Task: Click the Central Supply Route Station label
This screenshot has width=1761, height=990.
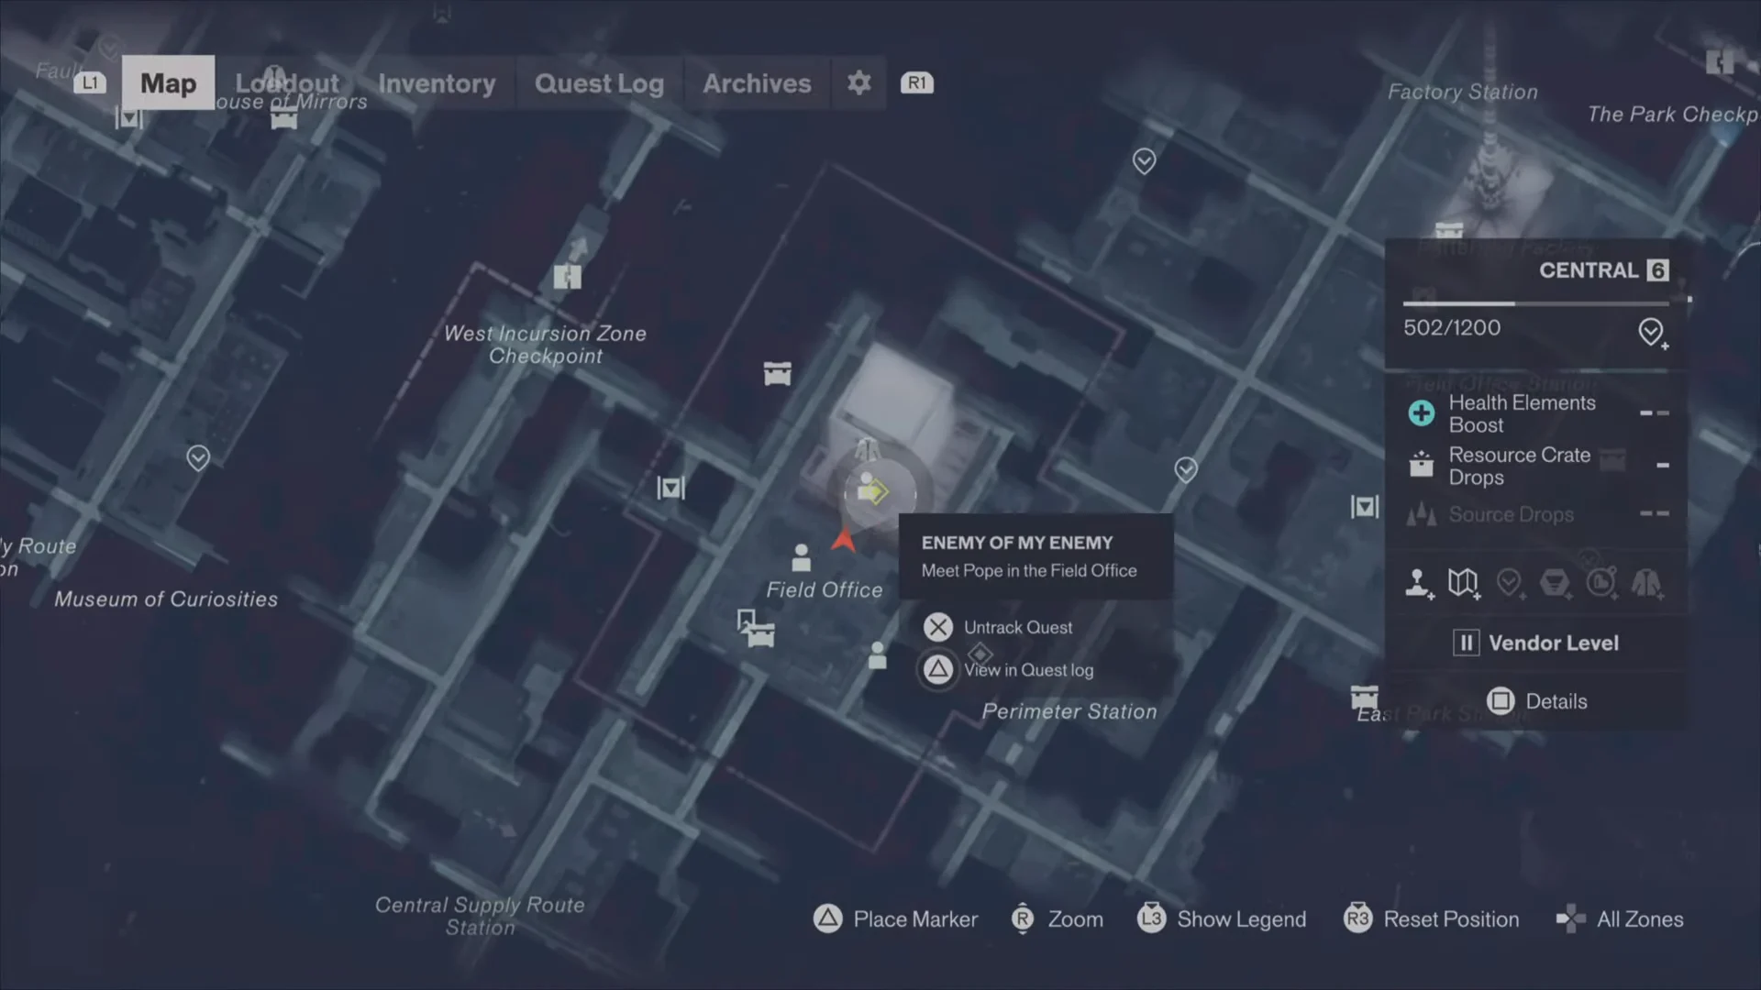Action: 480,916
